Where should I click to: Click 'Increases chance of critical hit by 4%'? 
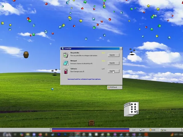(81, 64)
